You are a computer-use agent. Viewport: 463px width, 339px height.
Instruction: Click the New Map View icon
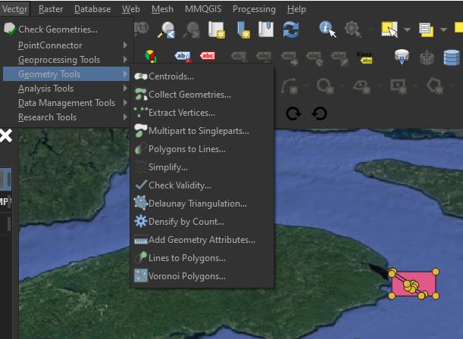tap(217, 30)
